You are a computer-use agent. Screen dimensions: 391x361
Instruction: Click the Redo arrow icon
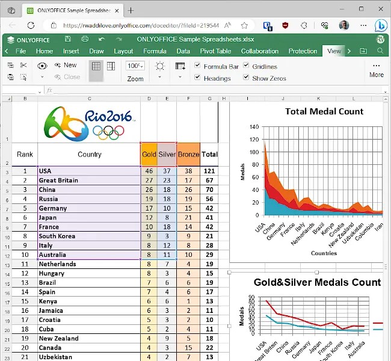(119, 39)
